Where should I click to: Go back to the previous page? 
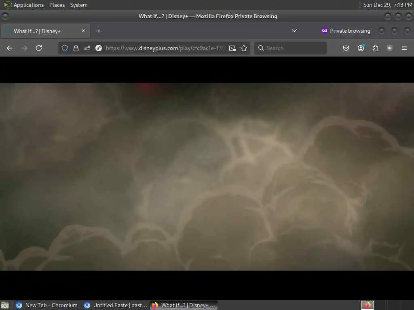(10, 48)
